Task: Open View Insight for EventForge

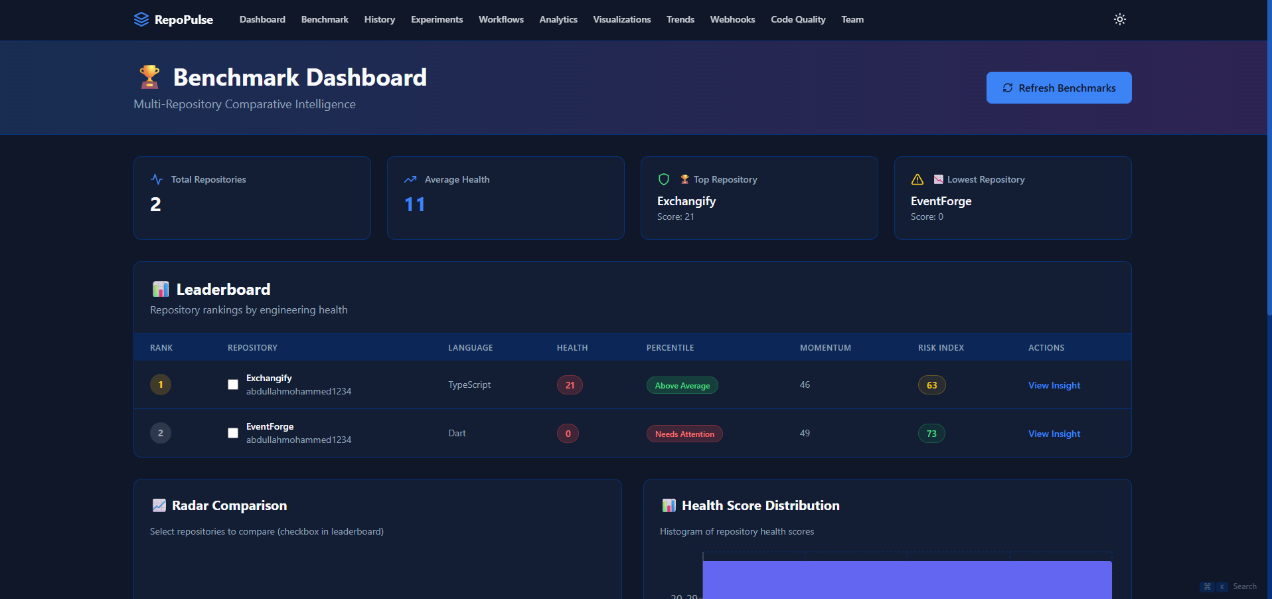Action: point(1054,434)
